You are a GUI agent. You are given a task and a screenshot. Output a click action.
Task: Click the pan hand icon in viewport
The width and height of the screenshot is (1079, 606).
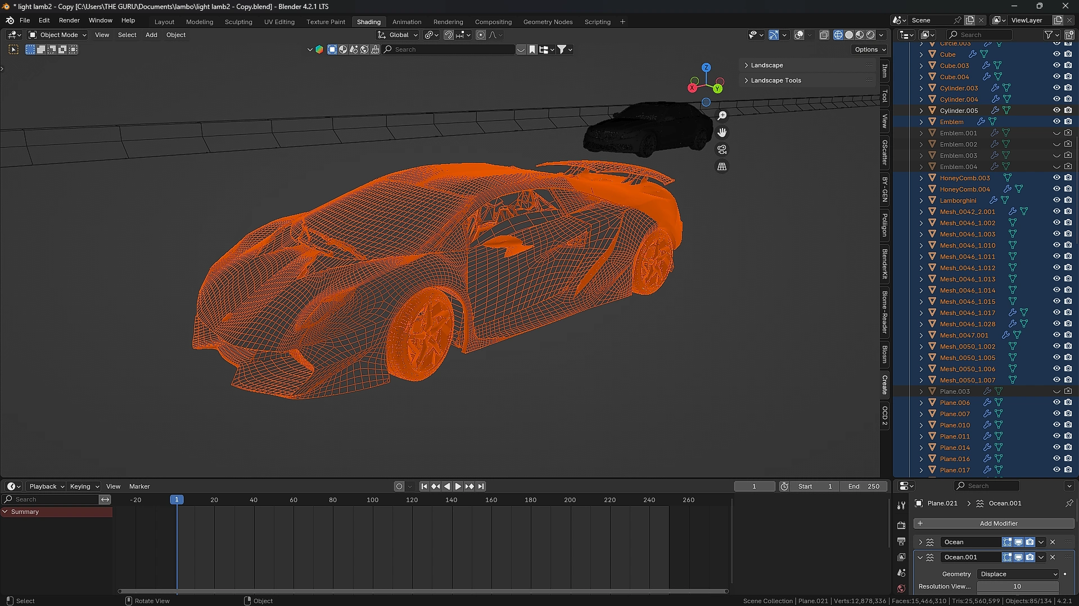coord(722,133)
